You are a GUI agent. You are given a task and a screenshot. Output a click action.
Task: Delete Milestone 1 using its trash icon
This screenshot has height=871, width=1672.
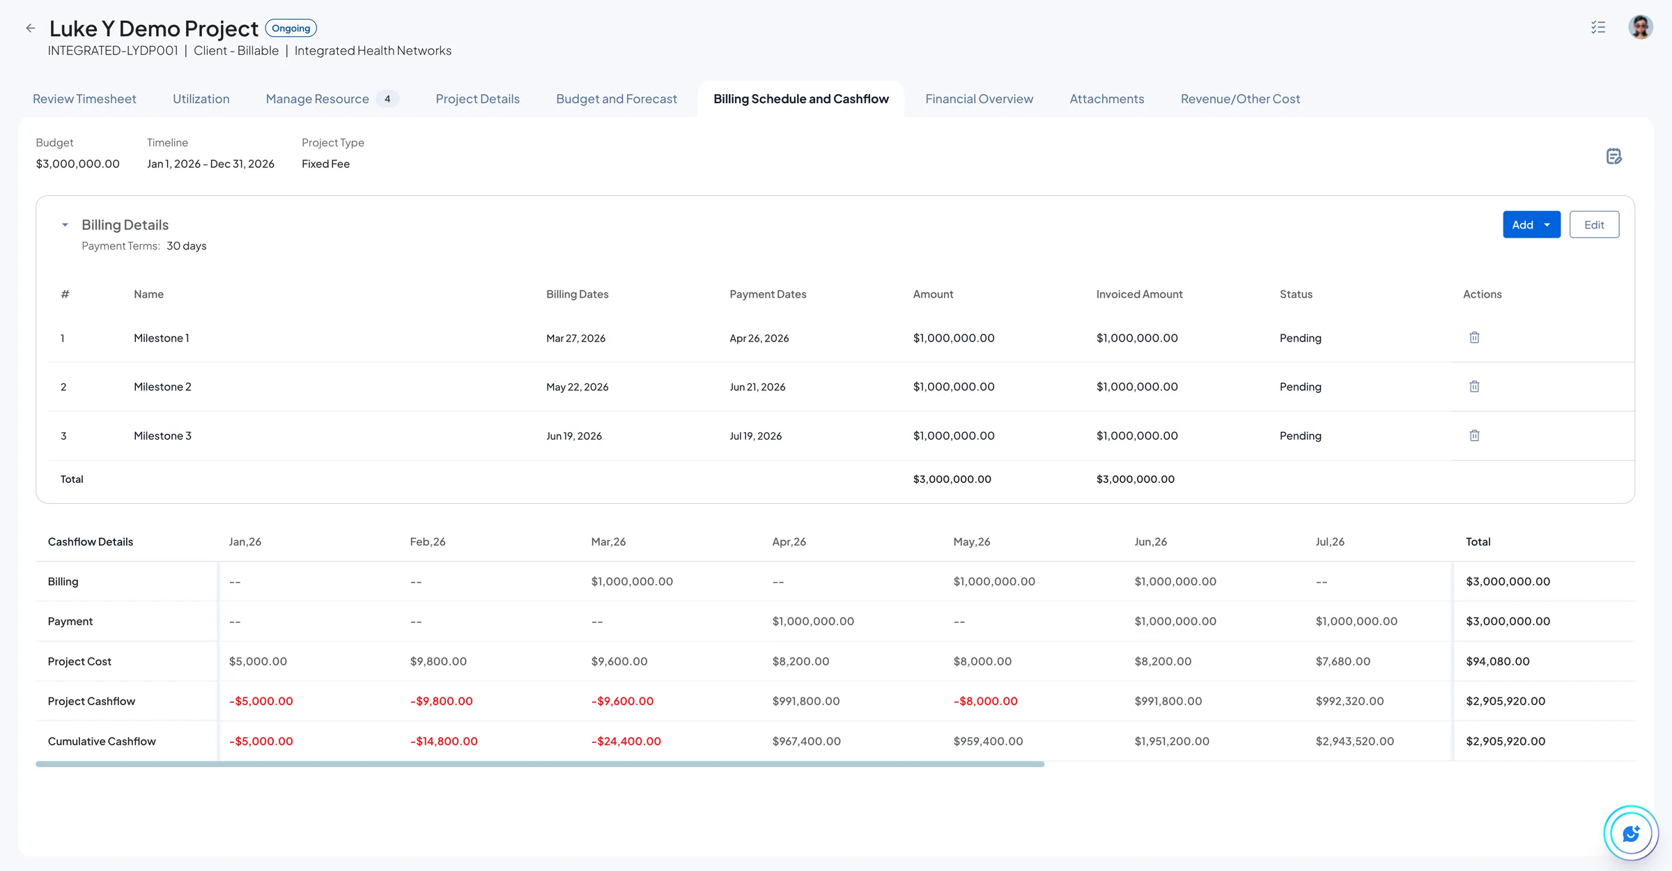tap(1474, 337)
